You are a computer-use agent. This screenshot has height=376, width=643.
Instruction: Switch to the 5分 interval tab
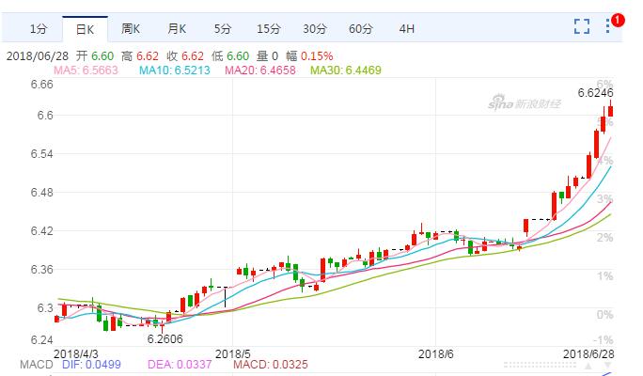point(223,29)
